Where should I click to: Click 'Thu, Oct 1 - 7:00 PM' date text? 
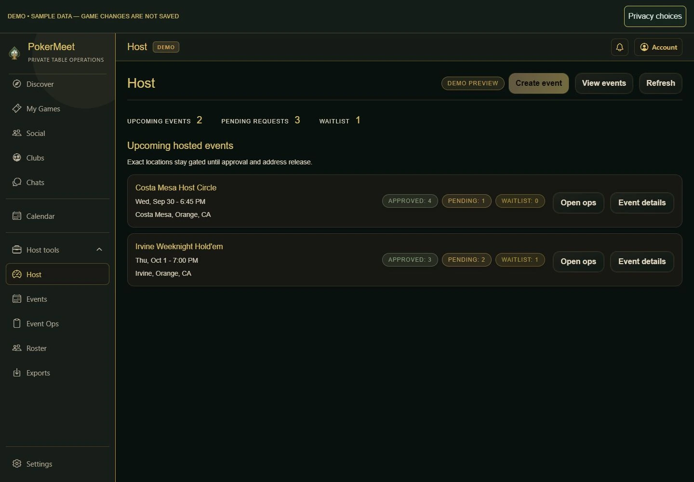(x=167, y=260)
